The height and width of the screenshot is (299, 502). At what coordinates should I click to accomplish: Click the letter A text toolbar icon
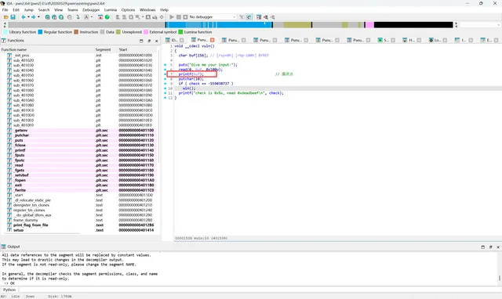pos(86,17)
